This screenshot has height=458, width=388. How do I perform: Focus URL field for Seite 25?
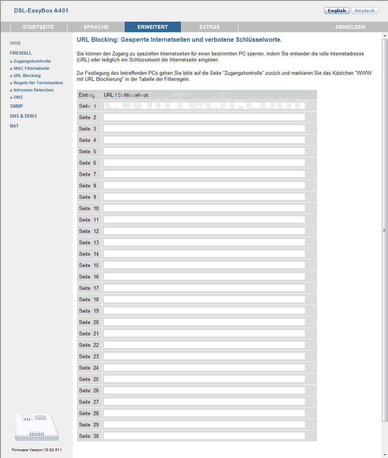point(204,379)
